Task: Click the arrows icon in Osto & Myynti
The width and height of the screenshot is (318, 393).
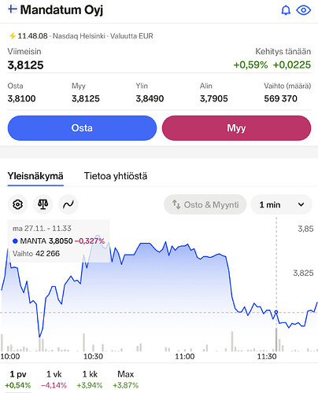Action: (x=176, y=204)
